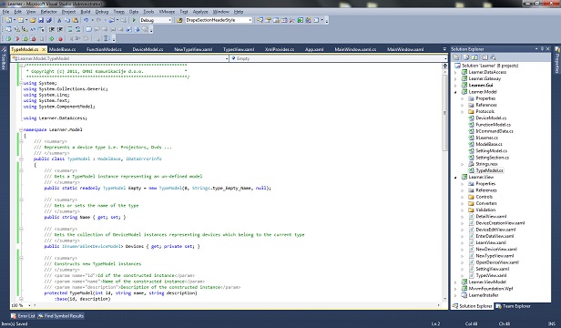Open the Properties side panel on right edge
The height and width of the screenshot is (328, 561).
point(557,61)
